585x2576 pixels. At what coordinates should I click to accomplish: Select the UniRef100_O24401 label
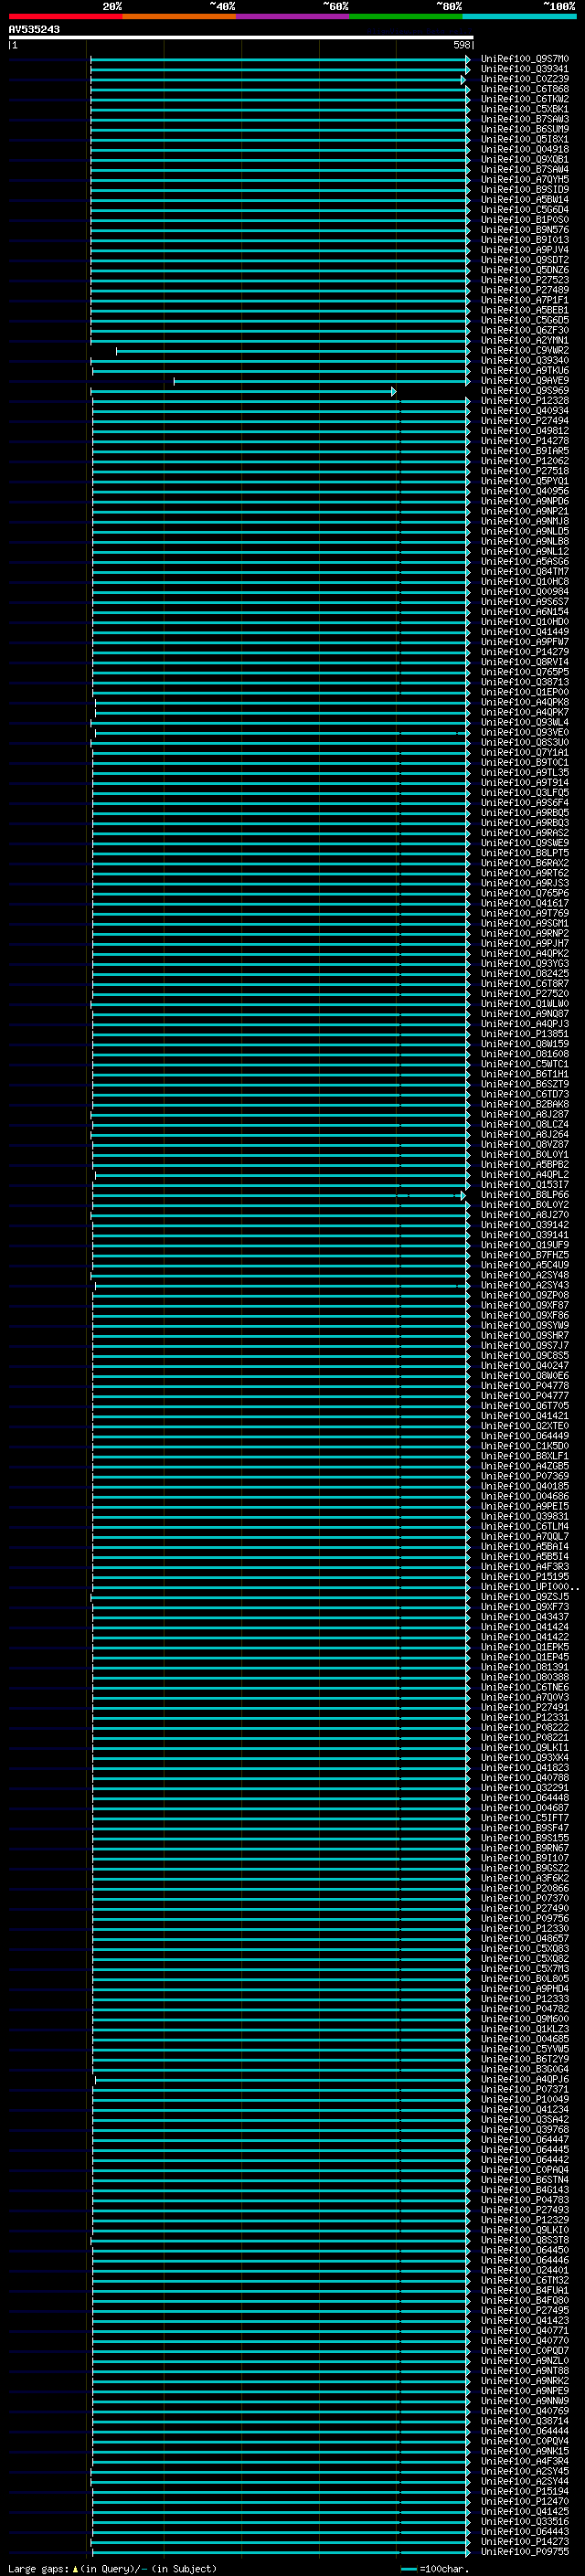click(x=525, y=2270)
